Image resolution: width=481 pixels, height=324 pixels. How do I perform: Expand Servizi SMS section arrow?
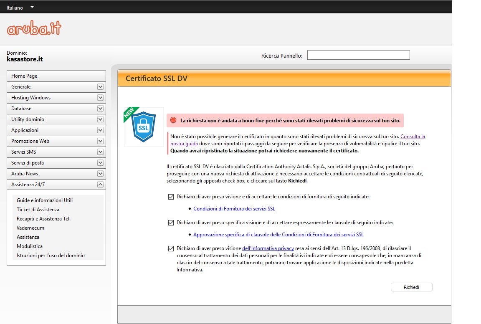100,152
